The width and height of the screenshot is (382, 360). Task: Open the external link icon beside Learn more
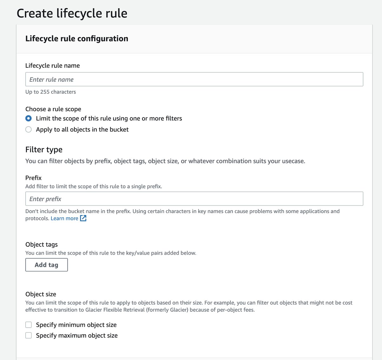[83, 218]
